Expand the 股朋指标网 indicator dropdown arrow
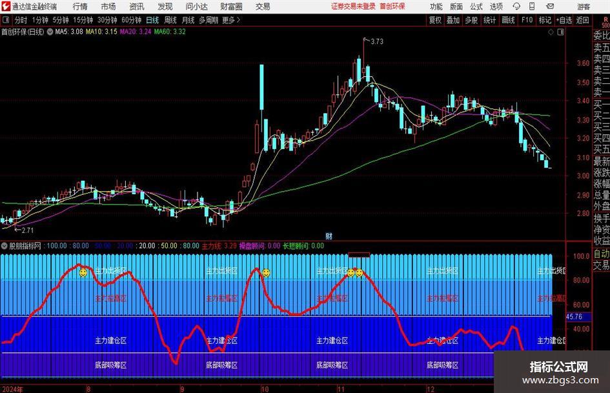Image resolution: width=610 pixels, height=393 pixels. pyautogui.click(x=5, y=246)
